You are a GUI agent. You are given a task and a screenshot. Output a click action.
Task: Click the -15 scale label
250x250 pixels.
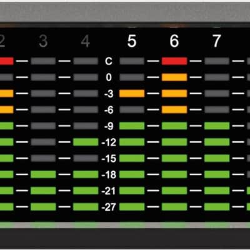click(109, 159)
